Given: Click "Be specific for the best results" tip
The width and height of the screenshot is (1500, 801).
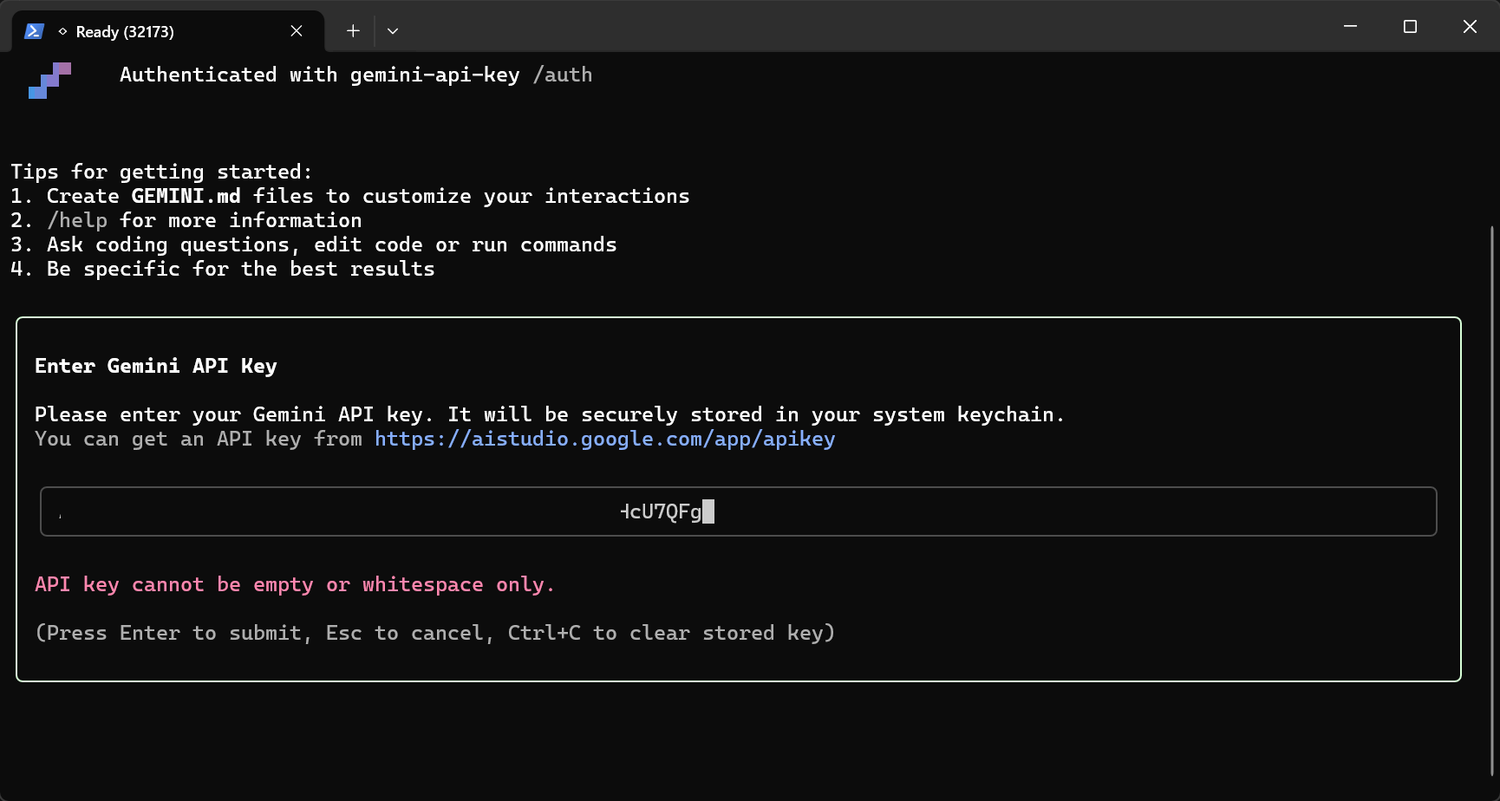Looking at the screenshot, I should (223, 269).
